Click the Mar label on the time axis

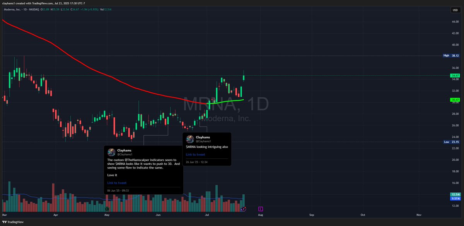pyautogui.click(x=4, y=214)
